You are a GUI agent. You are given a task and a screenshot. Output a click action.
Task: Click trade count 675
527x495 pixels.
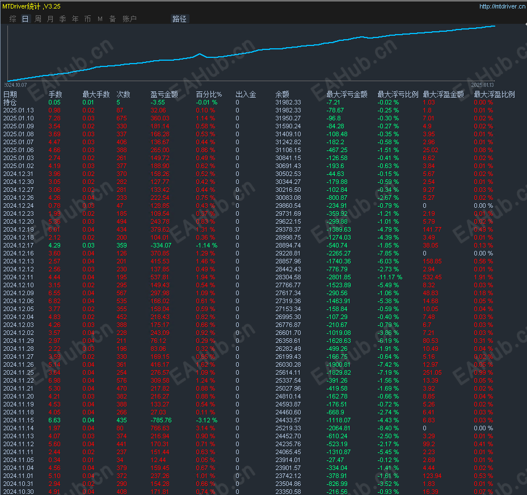click(x=121, y=119)
